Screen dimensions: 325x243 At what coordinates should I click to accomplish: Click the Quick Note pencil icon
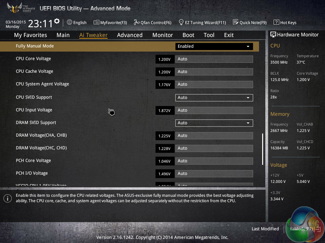pos(235,22)
